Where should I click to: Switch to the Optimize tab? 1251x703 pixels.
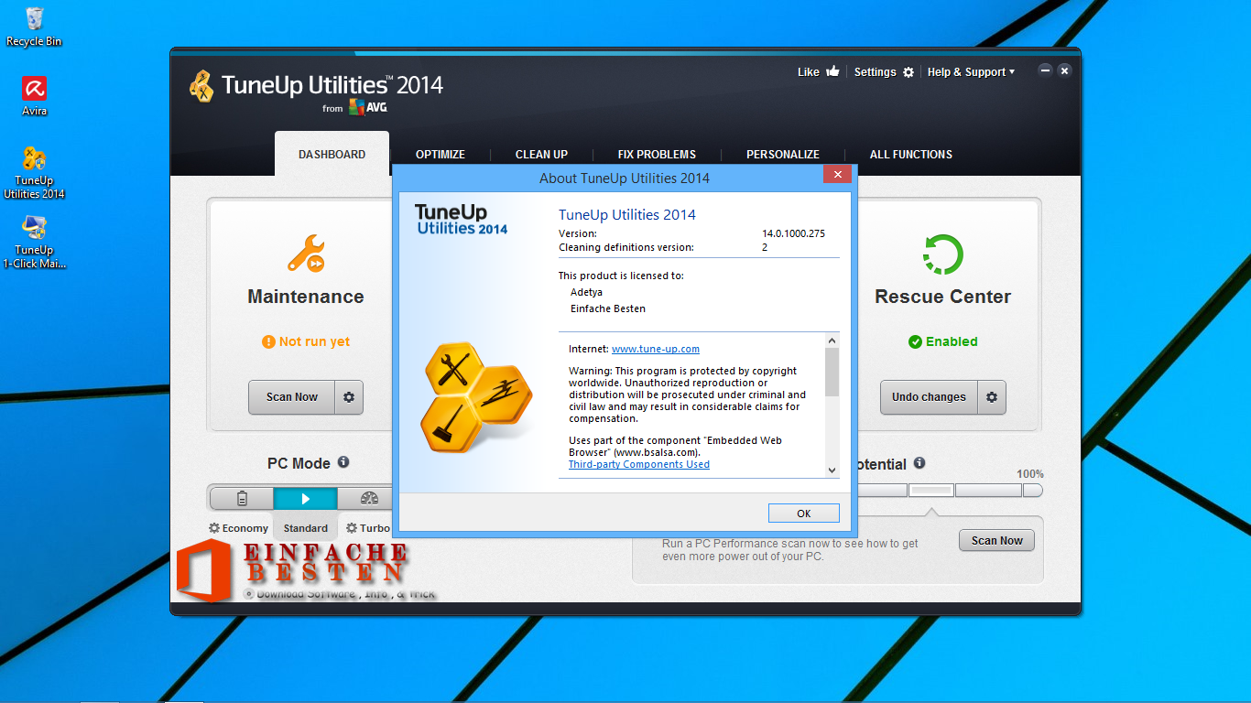click(x=440, y=154)
